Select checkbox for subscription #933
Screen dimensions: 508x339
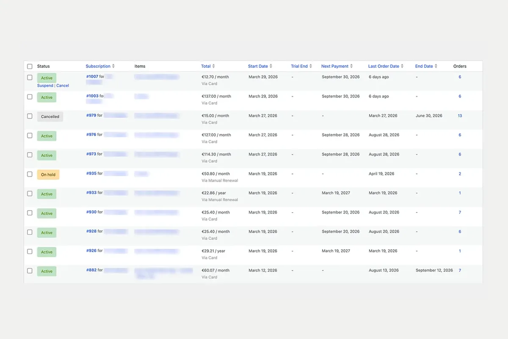coord(30,194)
